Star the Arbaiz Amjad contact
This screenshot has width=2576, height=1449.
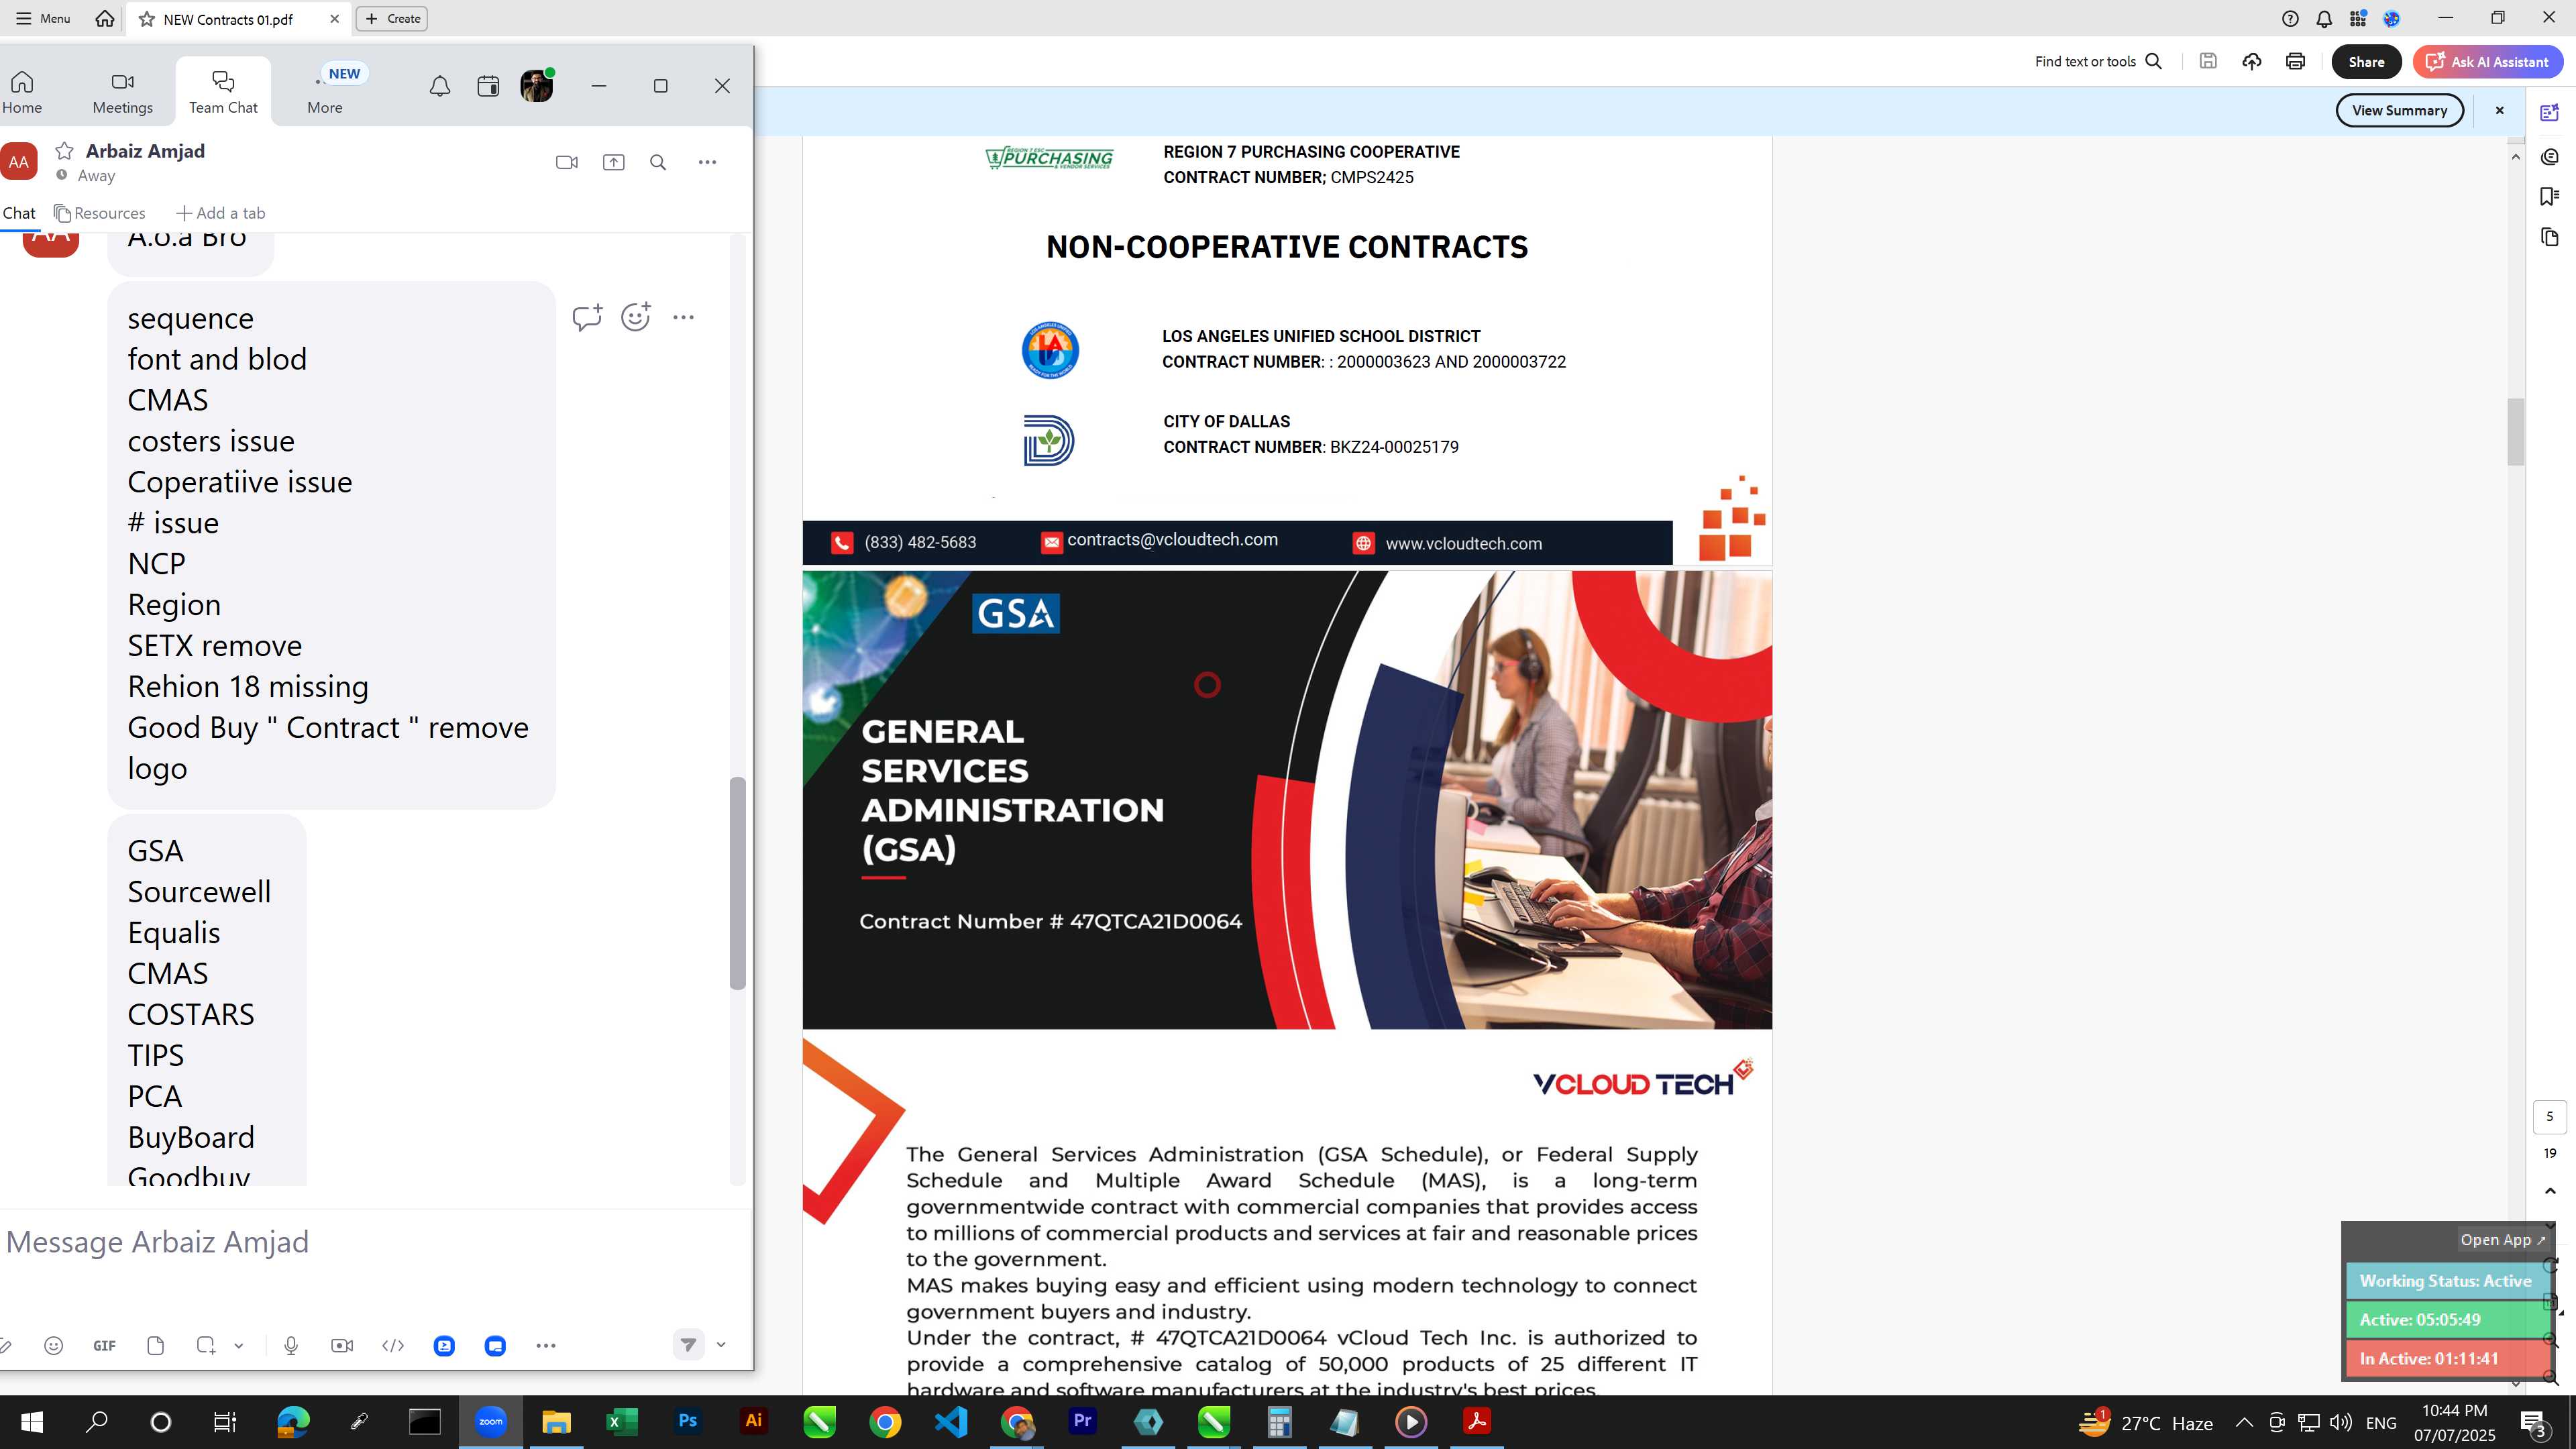(x=64, y=151)
